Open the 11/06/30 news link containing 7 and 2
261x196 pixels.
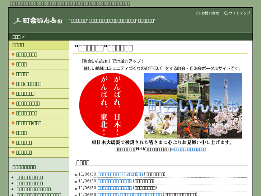coord(120,174)
